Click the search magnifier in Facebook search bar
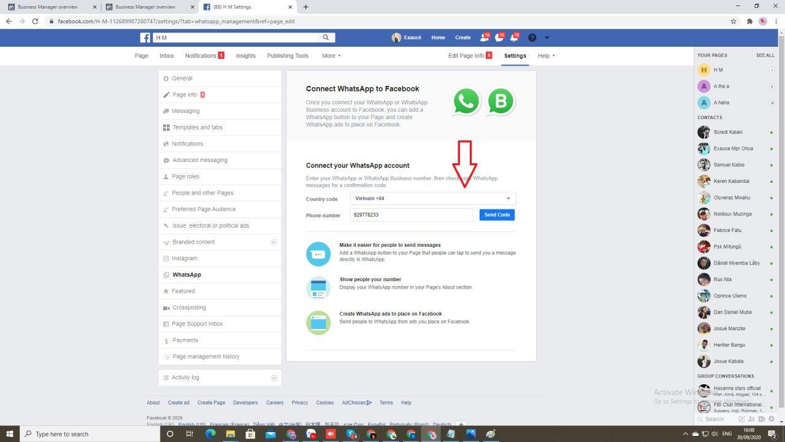The height and width of the screenshot is (442, 785). (x=326, y=37)
